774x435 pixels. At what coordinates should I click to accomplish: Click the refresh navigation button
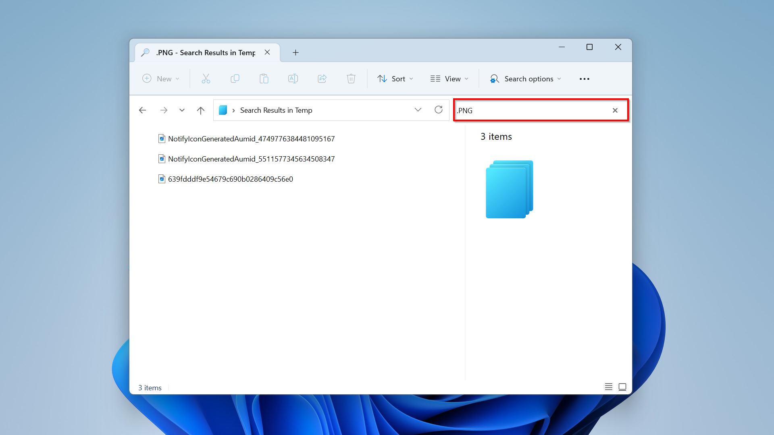pyautogui.click(x=438, y=110)
